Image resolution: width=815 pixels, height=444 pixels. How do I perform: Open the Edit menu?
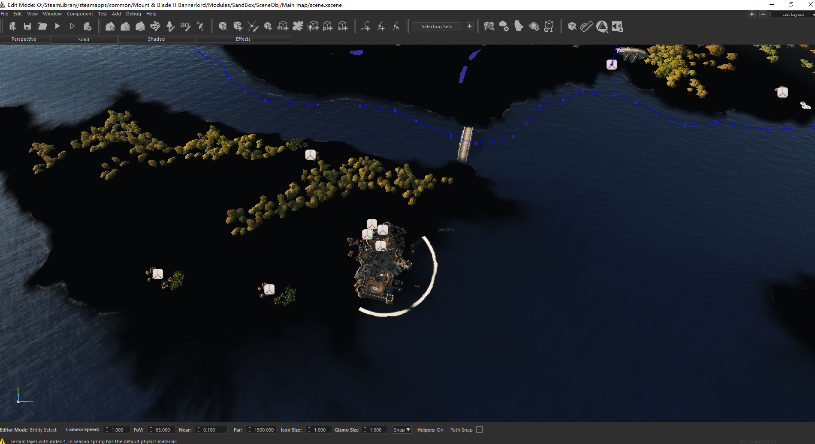point(18,14)
